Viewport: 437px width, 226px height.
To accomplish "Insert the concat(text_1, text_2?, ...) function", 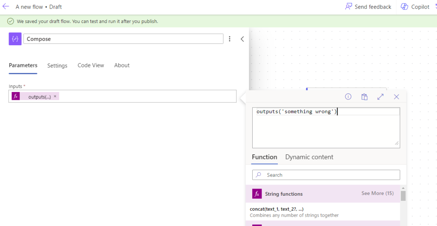I will tap(277, 209).
